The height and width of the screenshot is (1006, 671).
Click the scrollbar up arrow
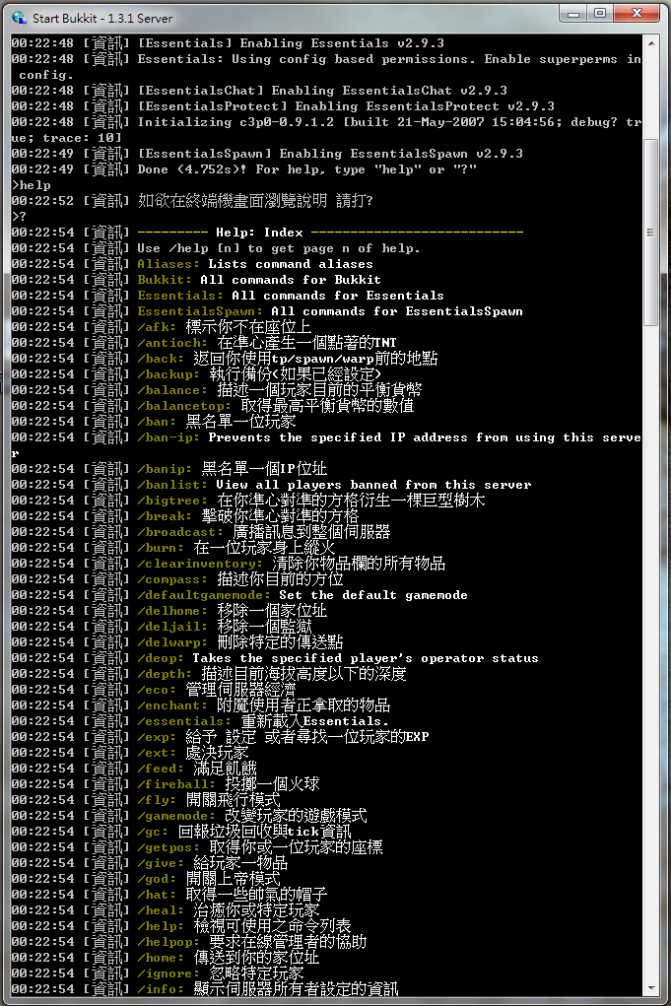point(651,43)
